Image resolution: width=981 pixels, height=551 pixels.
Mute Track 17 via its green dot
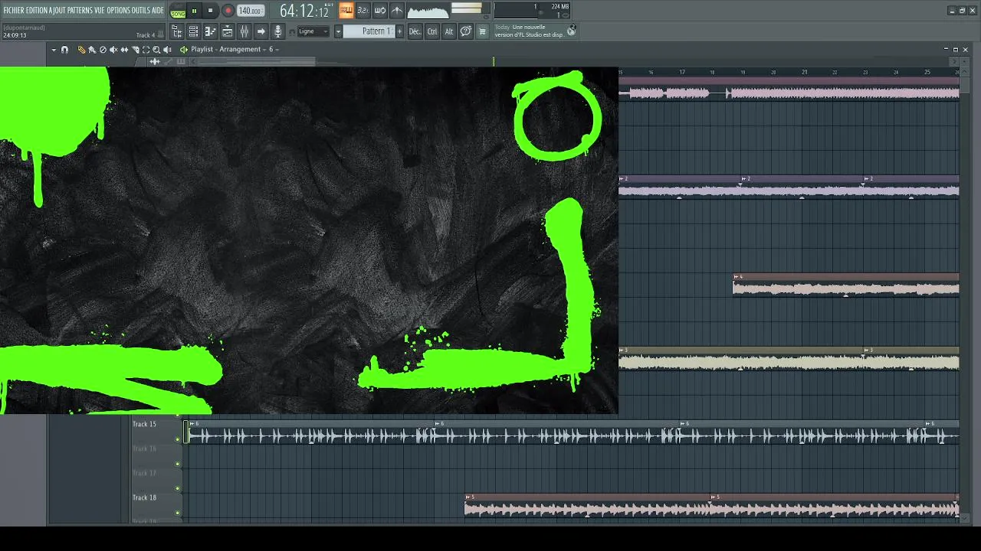pos(178,488)
